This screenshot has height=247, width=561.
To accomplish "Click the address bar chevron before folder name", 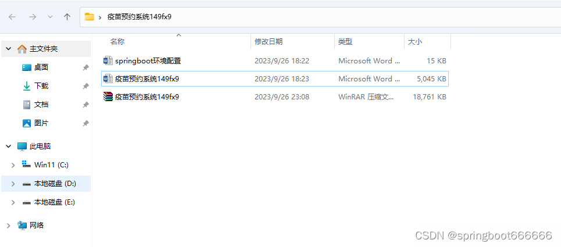I will [x=100, y=17].
